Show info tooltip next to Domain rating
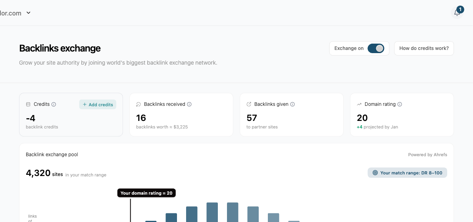The image size is (473, 222). coord(400,104)
